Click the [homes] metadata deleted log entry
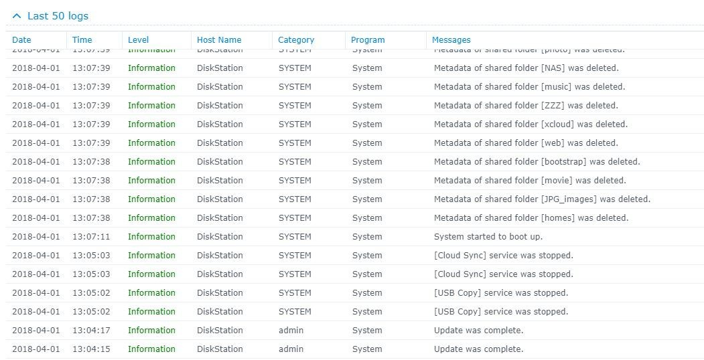 click(x=531, y=218)
